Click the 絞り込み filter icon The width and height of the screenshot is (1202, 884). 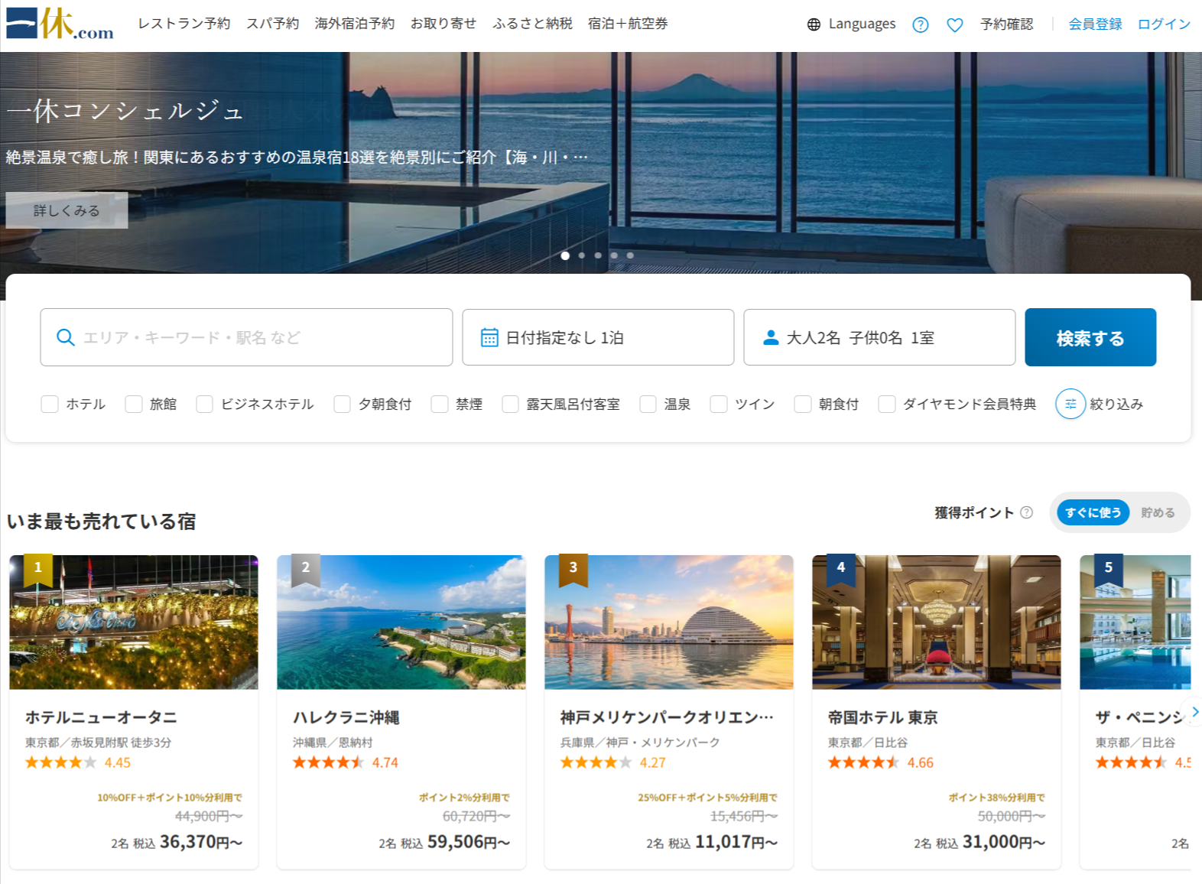click(x=1070, y=404)
